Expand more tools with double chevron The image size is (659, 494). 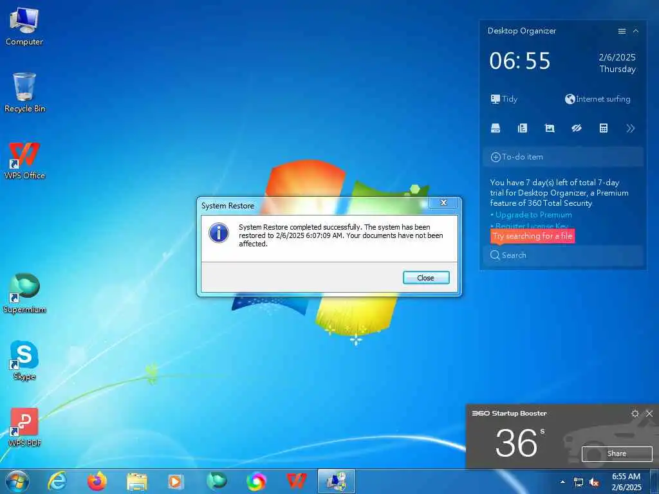point(631,129)
